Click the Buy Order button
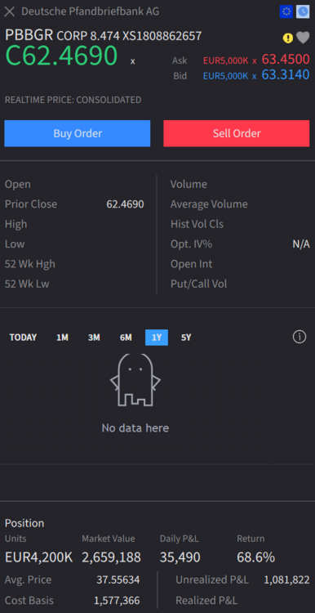The image size is (315, 613). click(x=78, y=133)
